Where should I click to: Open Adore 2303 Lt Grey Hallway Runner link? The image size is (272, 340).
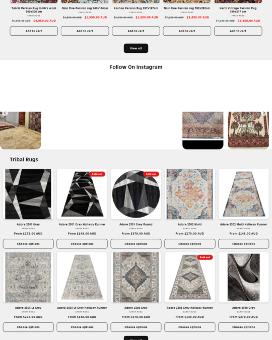point(82,308)
